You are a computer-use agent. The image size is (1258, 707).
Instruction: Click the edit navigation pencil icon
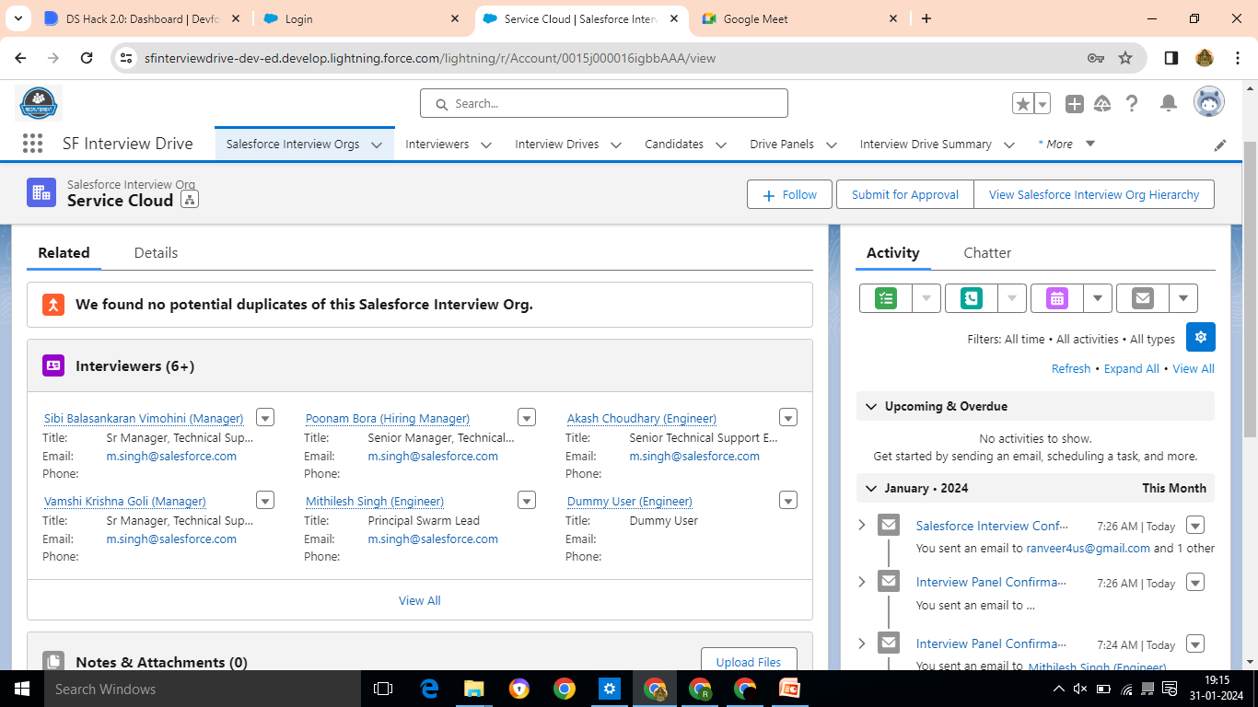click(1220, 145)
